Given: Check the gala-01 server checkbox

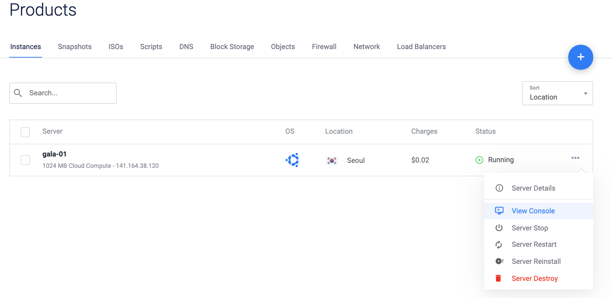Looking at the screenshot, I should coord(25,160).
